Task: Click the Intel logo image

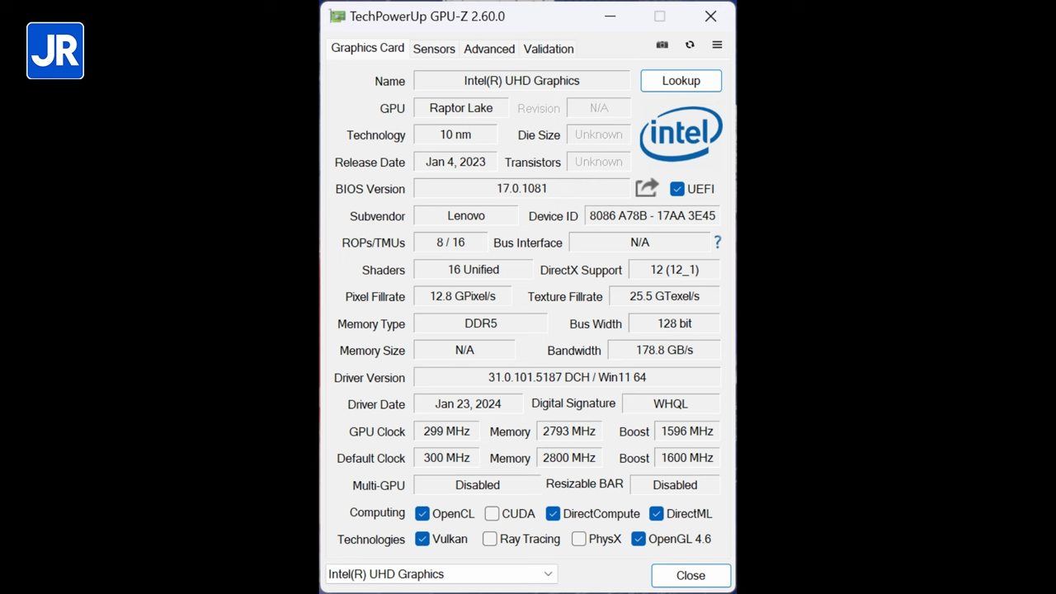Action: [681, 134]
